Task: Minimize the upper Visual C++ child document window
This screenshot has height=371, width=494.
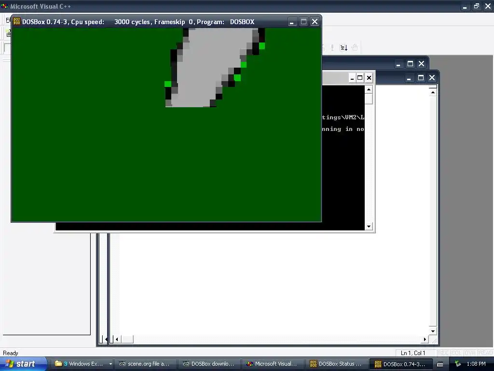Action: click(398, 64)
